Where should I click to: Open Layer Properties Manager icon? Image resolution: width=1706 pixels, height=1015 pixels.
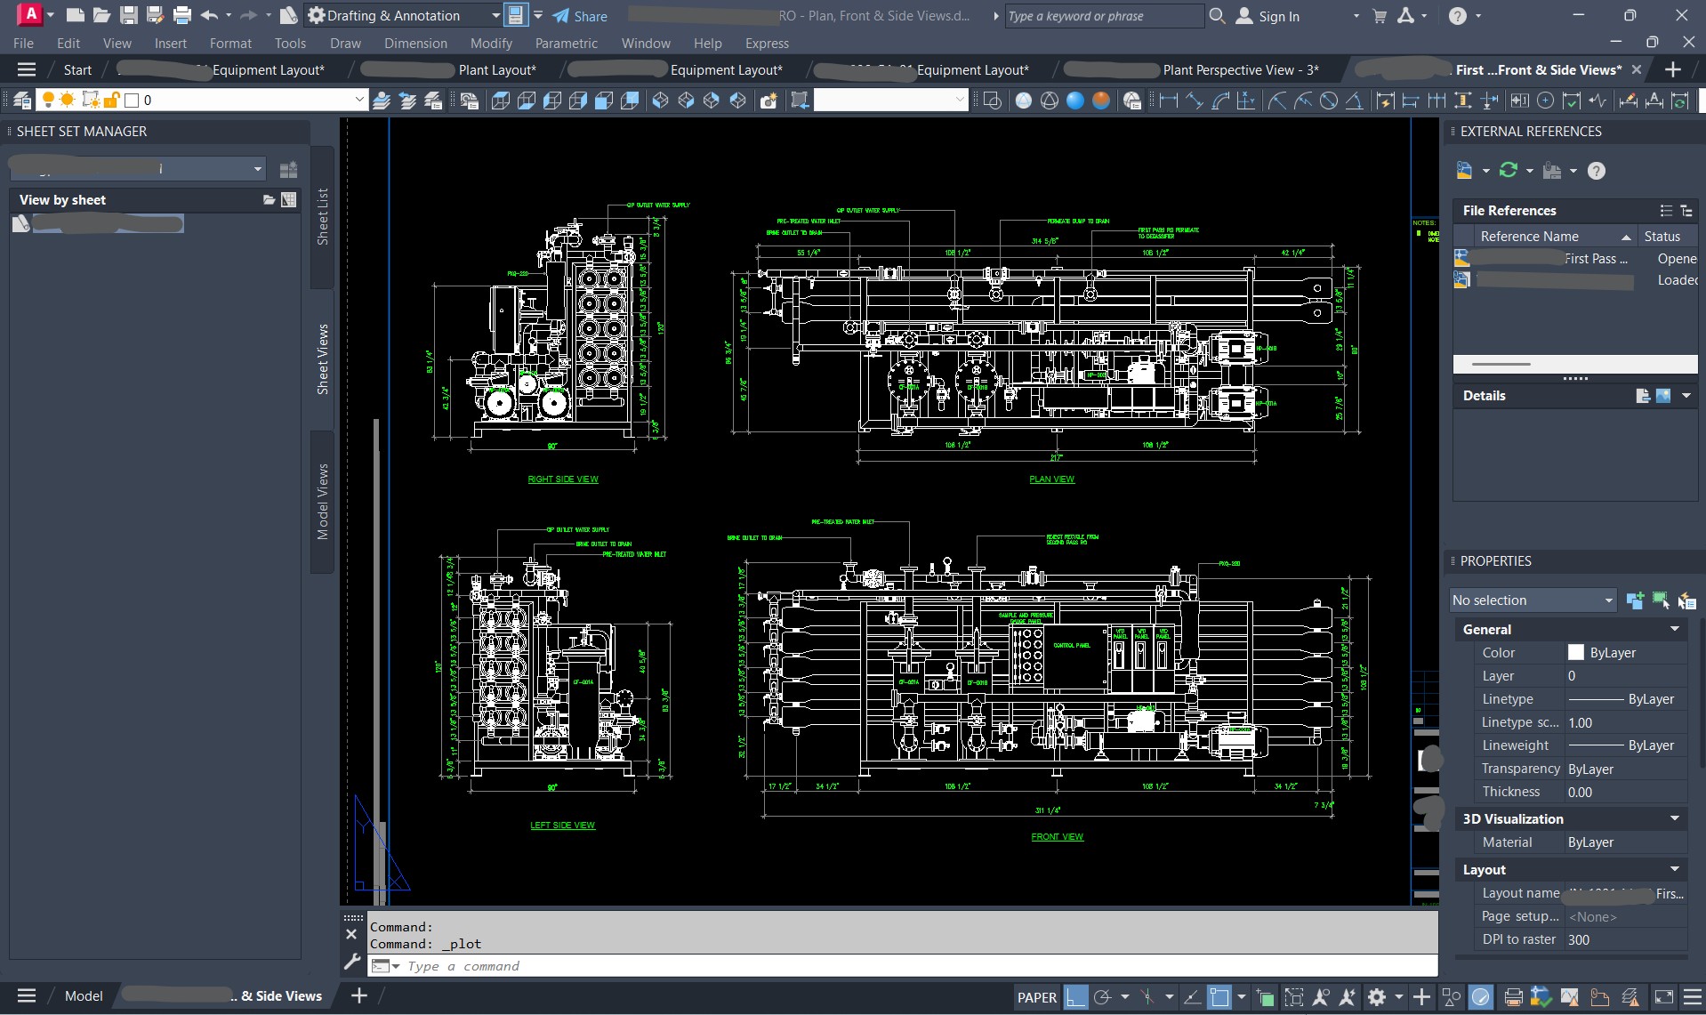[21, 101]
